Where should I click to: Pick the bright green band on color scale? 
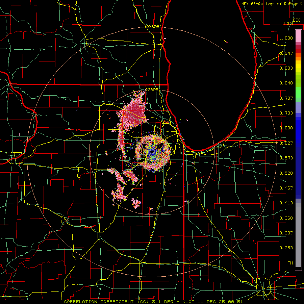(298, 92)
